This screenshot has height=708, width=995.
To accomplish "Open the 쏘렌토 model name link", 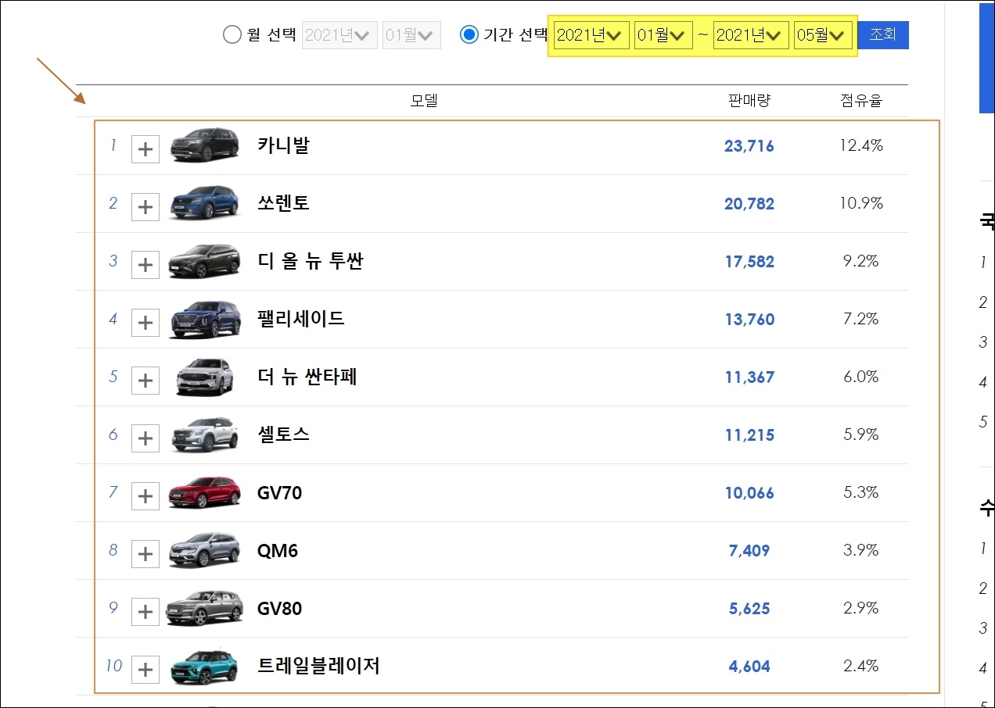I will (x=283, y=203).
